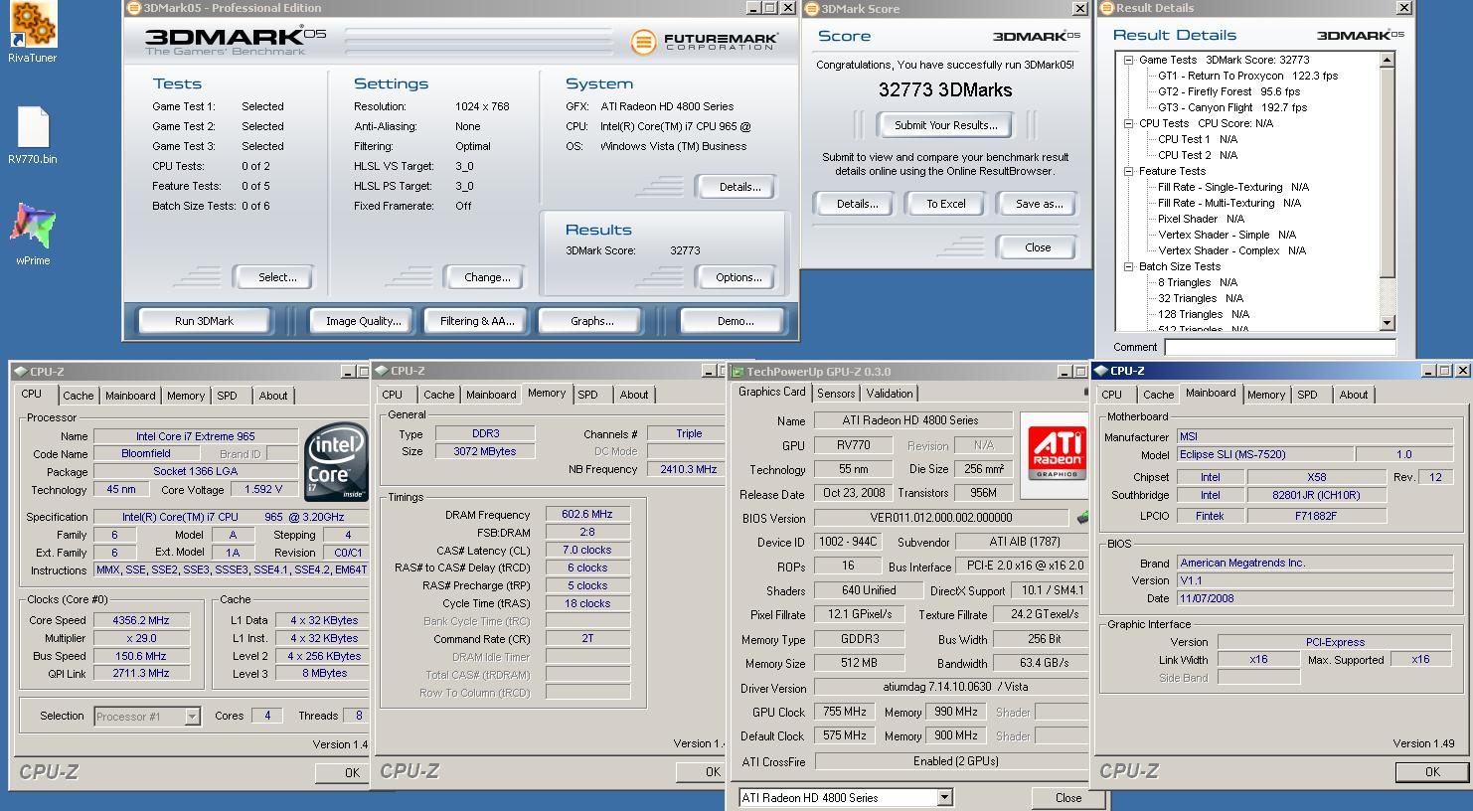1473x811 pixels.
Task: Click Select under Tests
Action: pyautogui.click(x=277, y=277)
